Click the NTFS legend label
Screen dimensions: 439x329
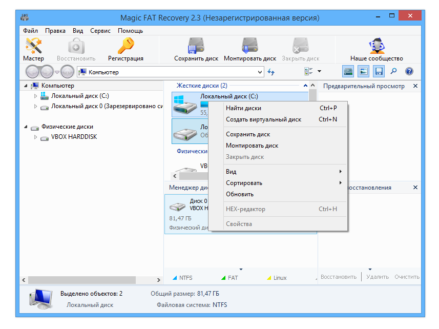[x=185, y=278]
